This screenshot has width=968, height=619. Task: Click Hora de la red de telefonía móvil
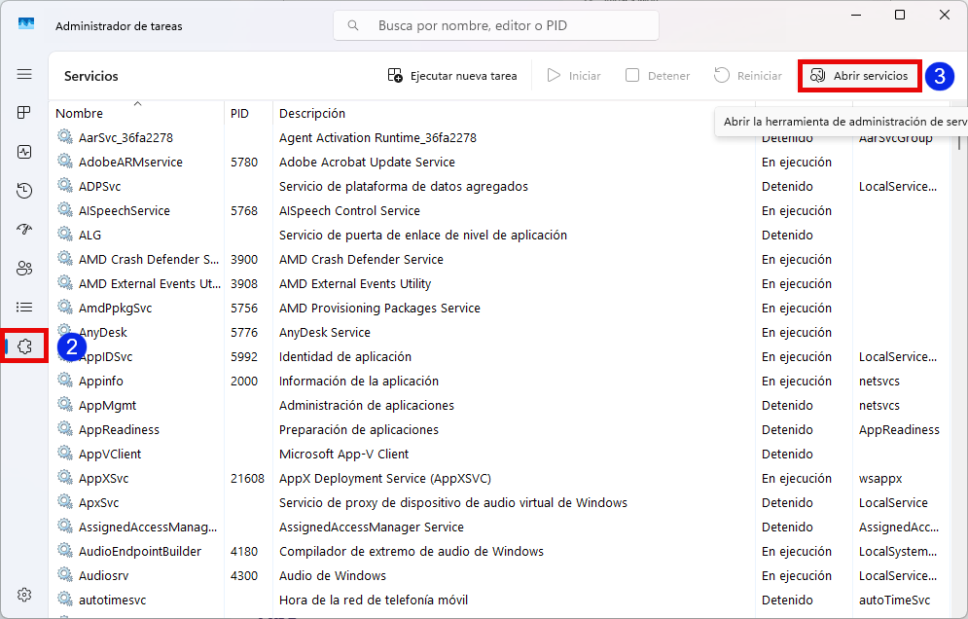coord(374,600)
